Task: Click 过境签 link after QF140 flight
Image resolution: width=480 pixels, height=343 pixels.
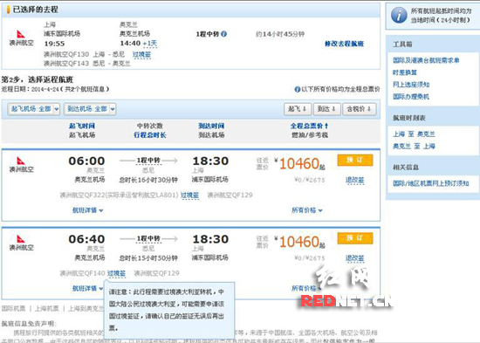Action: [x=116, y=273]
